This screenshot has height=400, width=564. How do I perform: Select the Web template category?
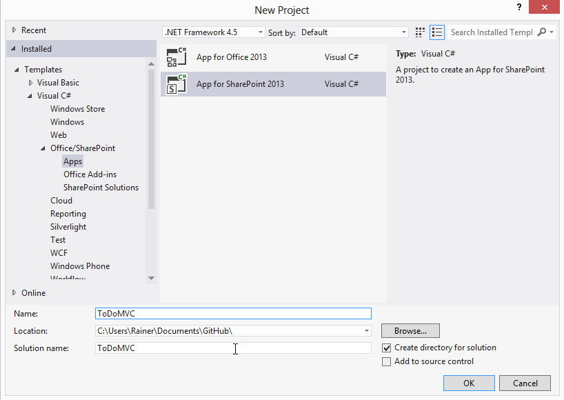[59, 135]
